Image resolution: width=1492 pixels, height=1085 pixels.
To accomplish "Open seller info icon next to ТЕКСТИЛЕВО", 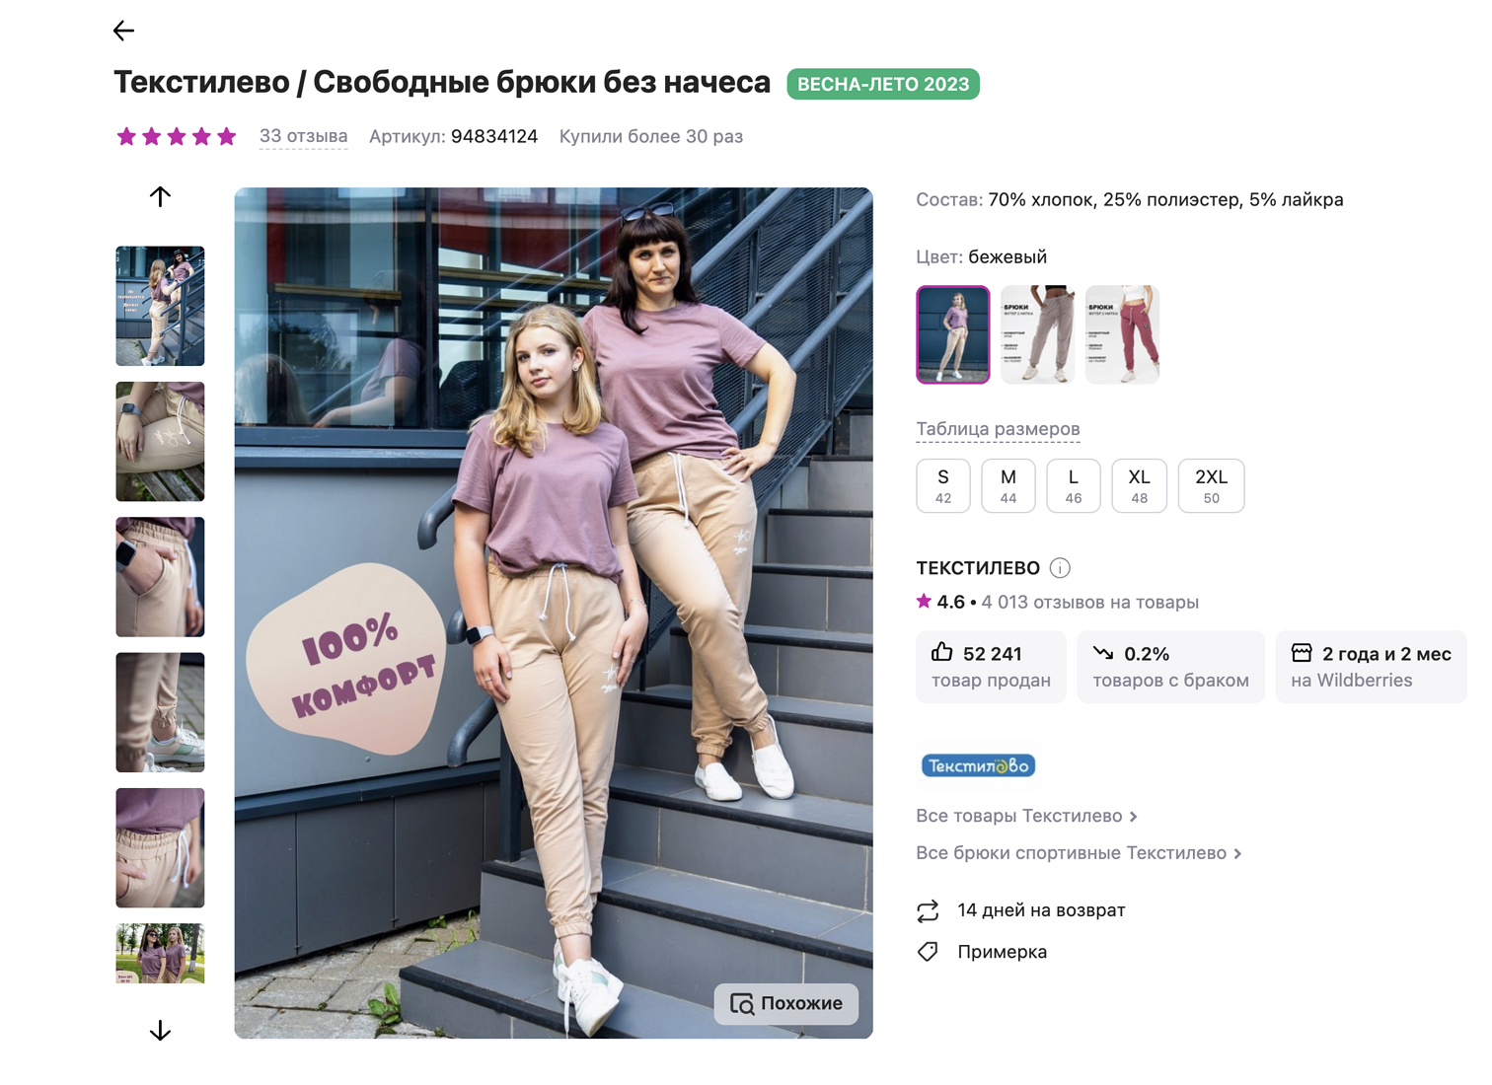I will point(1060,568).
